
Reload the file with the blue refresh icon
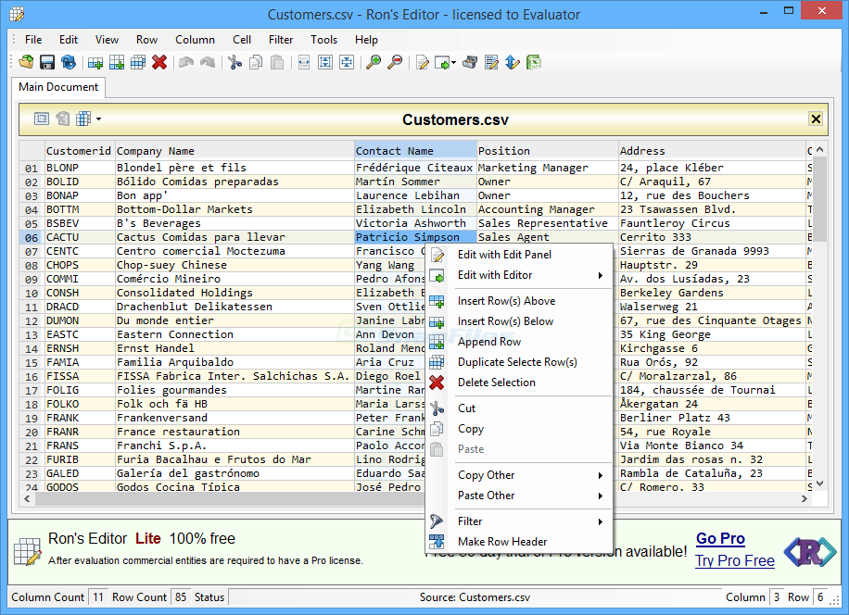click(69, 62)
